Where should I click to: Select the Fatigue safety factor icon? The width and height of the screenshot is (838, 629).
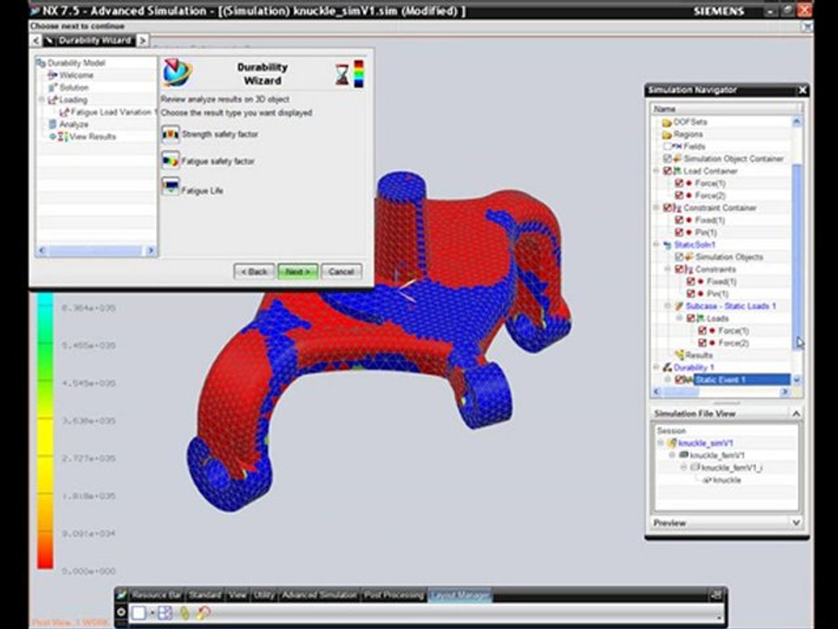pyautogui.click(x=170, y=161)
